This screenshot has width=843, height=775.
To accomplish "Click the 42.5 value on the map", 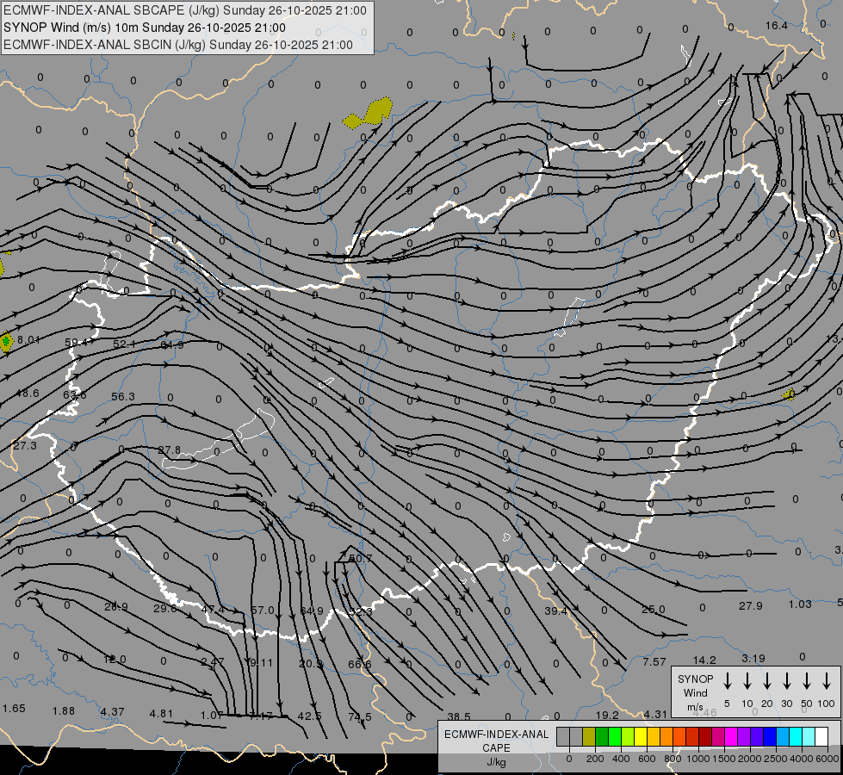I will coord(309,716).
